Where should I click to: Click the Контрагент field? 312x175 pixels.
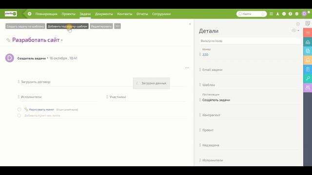coord(250,115)
